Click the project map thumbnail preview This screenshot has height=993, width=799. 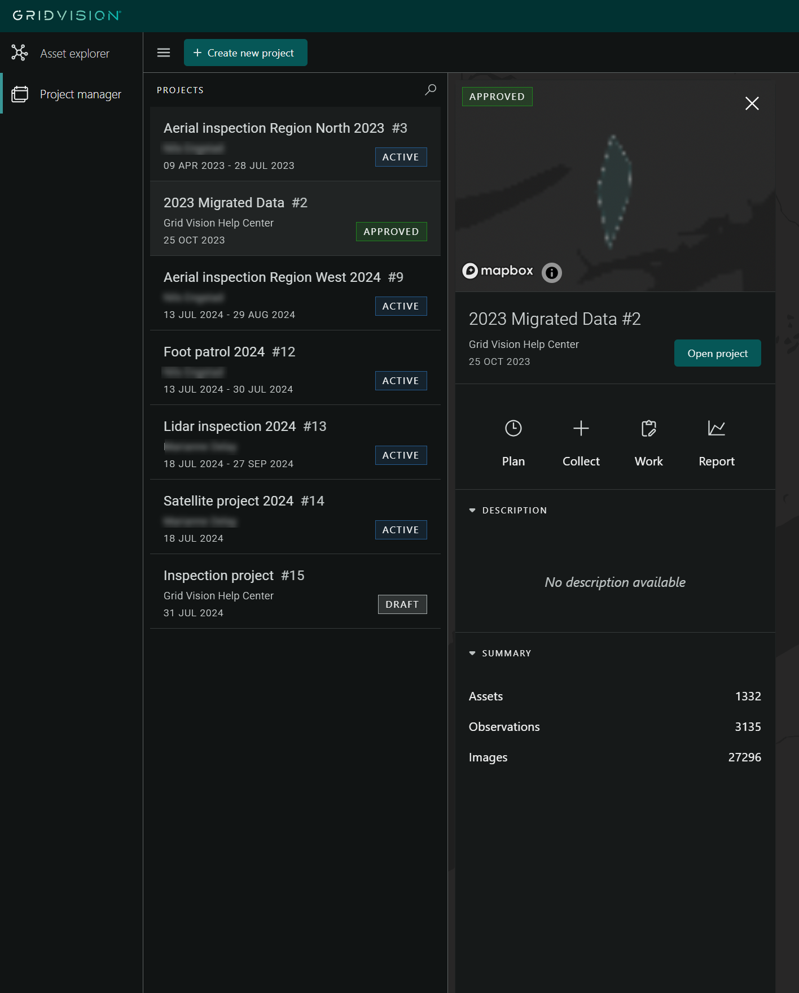point(614,186)
